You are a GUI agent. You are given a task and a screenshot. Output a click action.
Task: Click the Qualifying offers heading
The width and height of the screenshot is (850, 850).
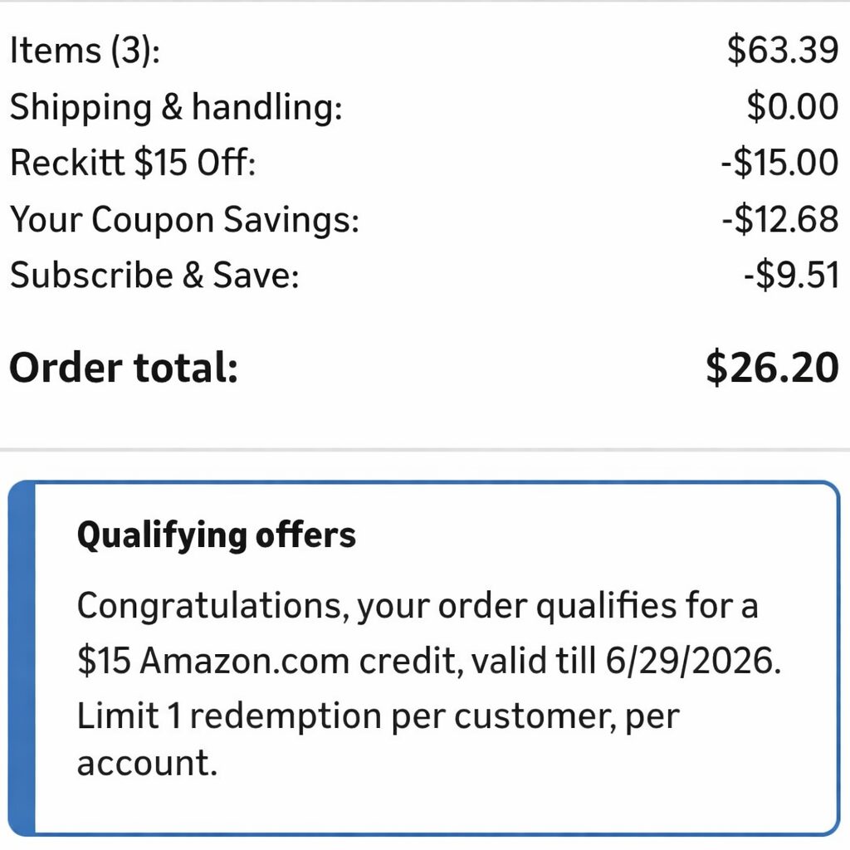216,536
